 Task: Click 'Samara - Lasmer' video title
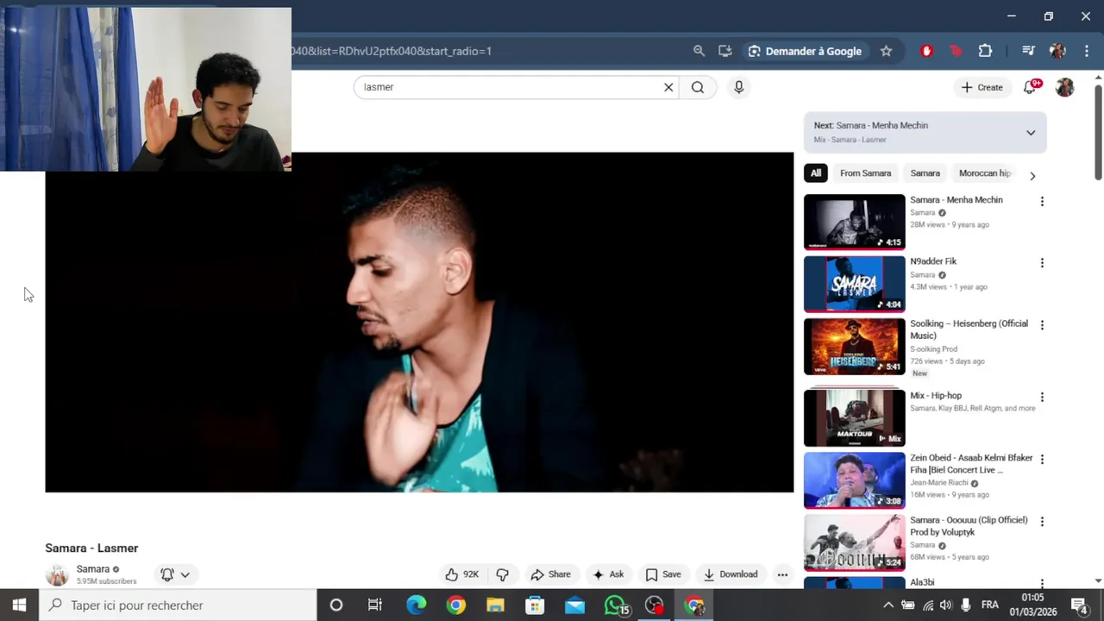pyautogui.click(x=91, y=549)
